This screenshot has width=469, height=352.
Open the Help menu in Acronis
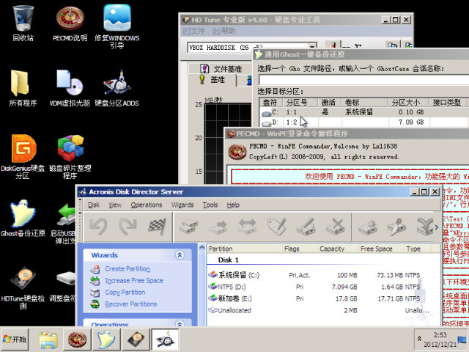coord(233,205)
